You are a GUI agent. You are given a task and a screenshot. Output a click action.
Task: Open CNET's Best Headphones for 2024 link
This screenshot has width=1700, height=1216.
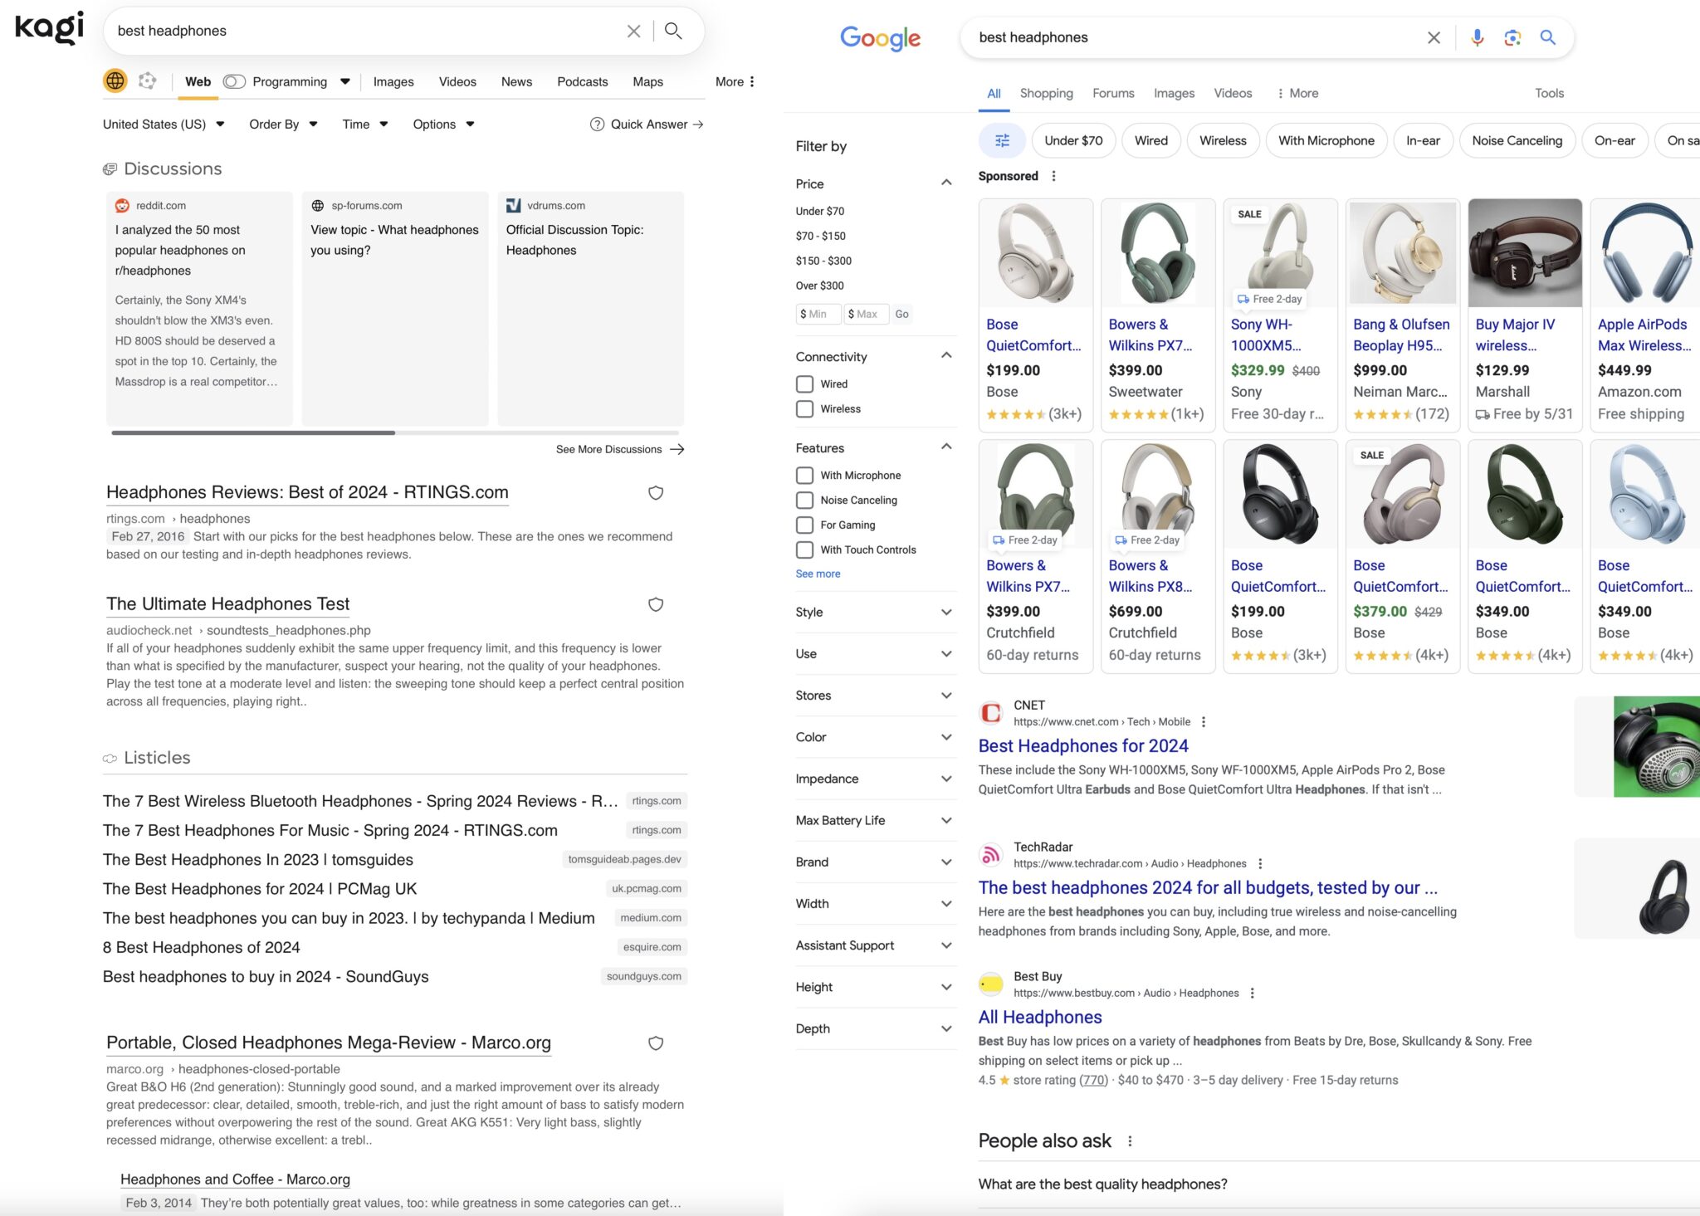1083,745
